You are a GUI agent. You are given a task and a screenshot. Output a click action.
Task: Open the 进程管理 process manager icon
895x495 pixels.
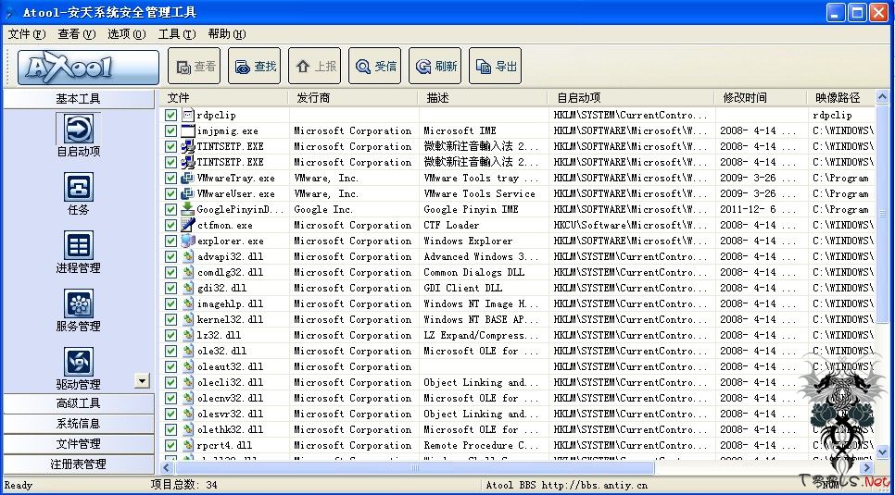point(78,245)
